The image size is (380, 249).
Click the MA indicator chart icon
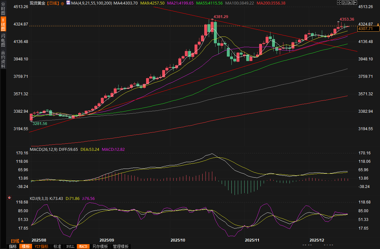68,3
